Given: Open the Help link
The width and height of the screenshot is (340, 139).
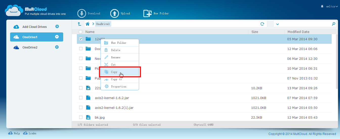Looking at the screenshot, I should [x=17, y=133].
